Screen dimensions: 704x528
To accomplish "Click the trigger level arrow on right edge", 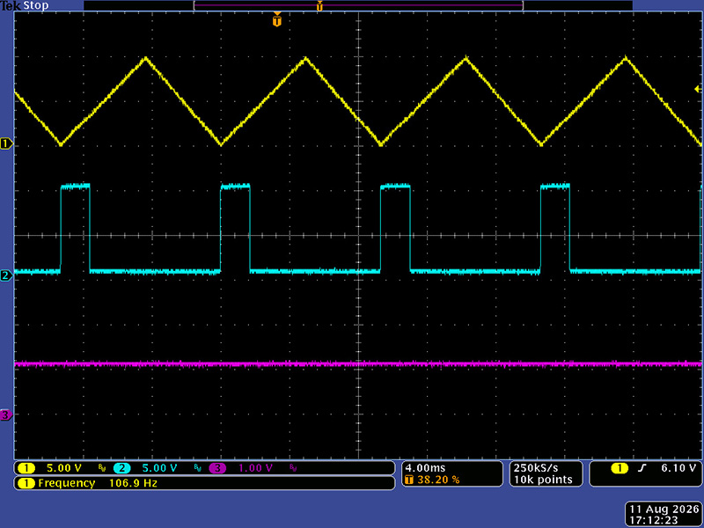I will pyautogui.click(x=698, y=90).
